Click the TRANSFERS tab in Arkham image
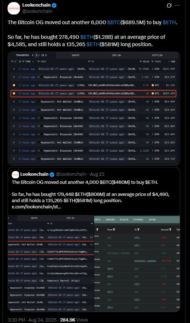 pyautogui.click(x=23, y=55)
